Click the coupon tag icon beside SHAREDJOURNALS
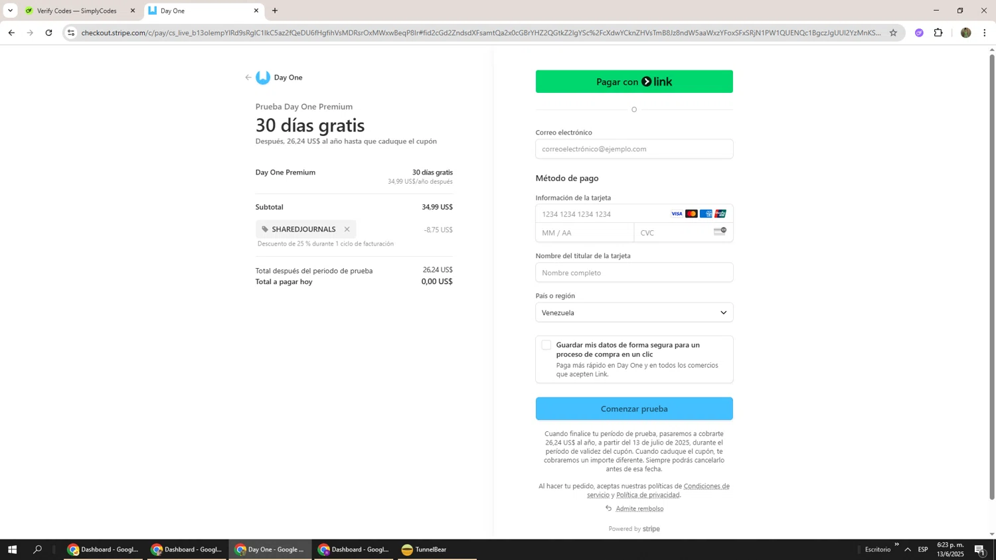The height and width of the screenshot is (560, 996). [x=265, y=230]
